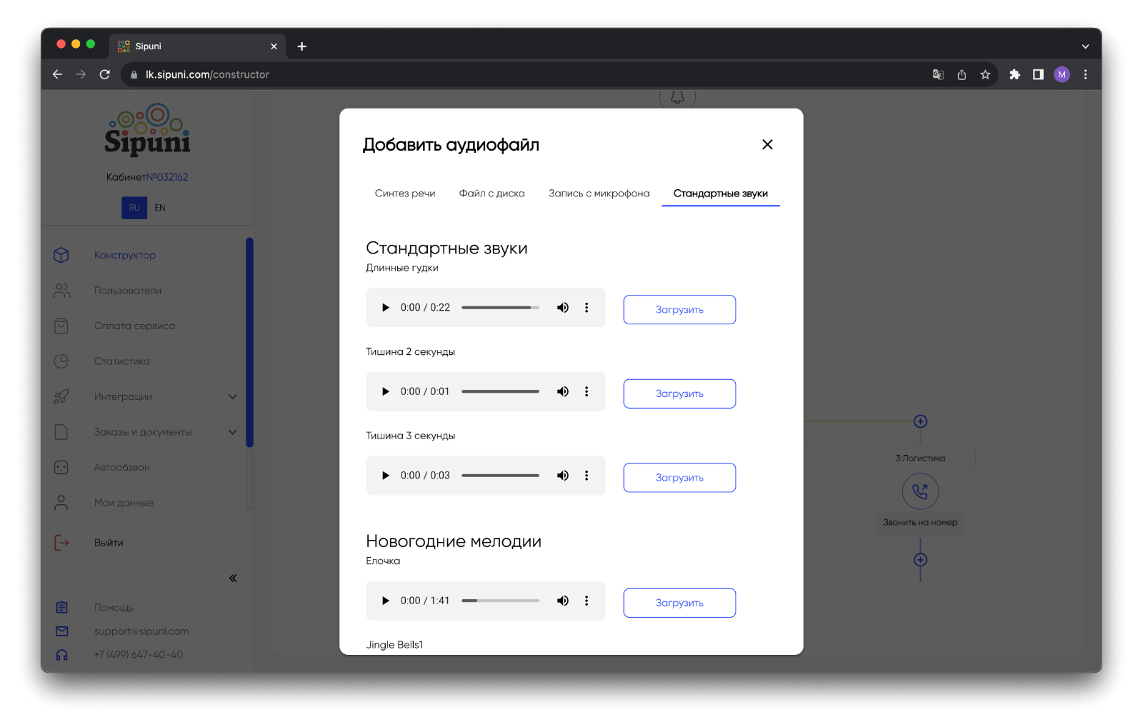Click the Пользователи people icon
Screen dimensions: 1143x727
61,291
